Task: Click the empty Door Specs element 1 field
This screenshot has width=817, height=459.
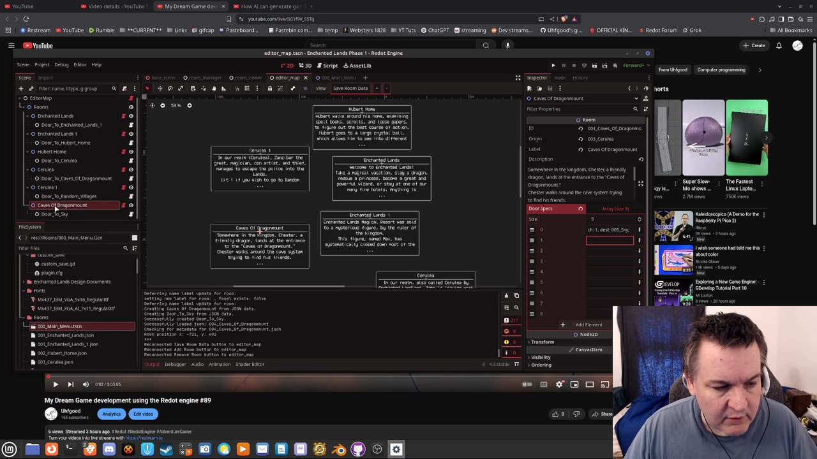Action: tap(610, 240)
